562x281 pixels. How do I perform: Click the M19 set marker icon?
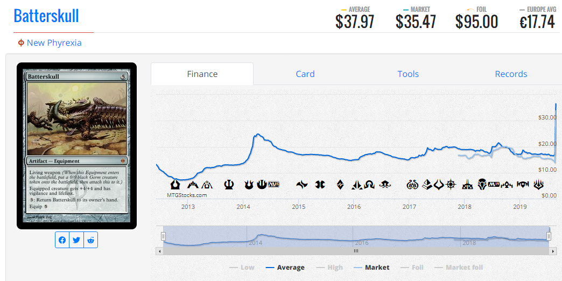[494, 185]
